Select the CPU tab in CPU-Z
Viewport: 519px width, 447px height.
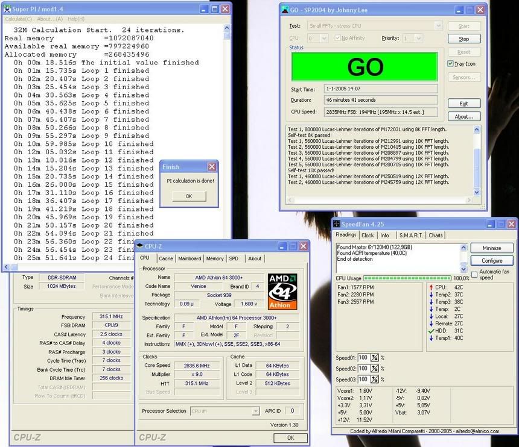pos(145,258)
